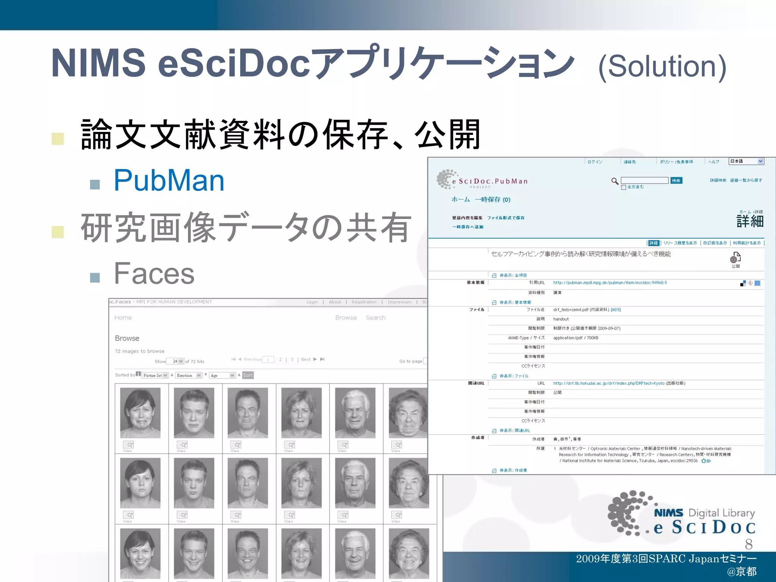Click the [MD5] link next to the file name
Image resolution: width=776 pixels, height=582 pixels.
(x=616, y=310)
